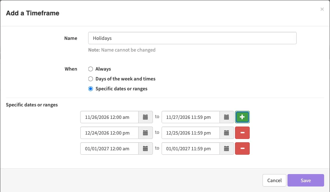
Task: Select Days of the week and times
Action: (91, 79)
